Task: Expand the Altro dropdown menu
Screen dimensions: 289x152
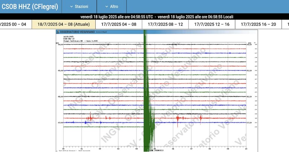Action: 112,7
